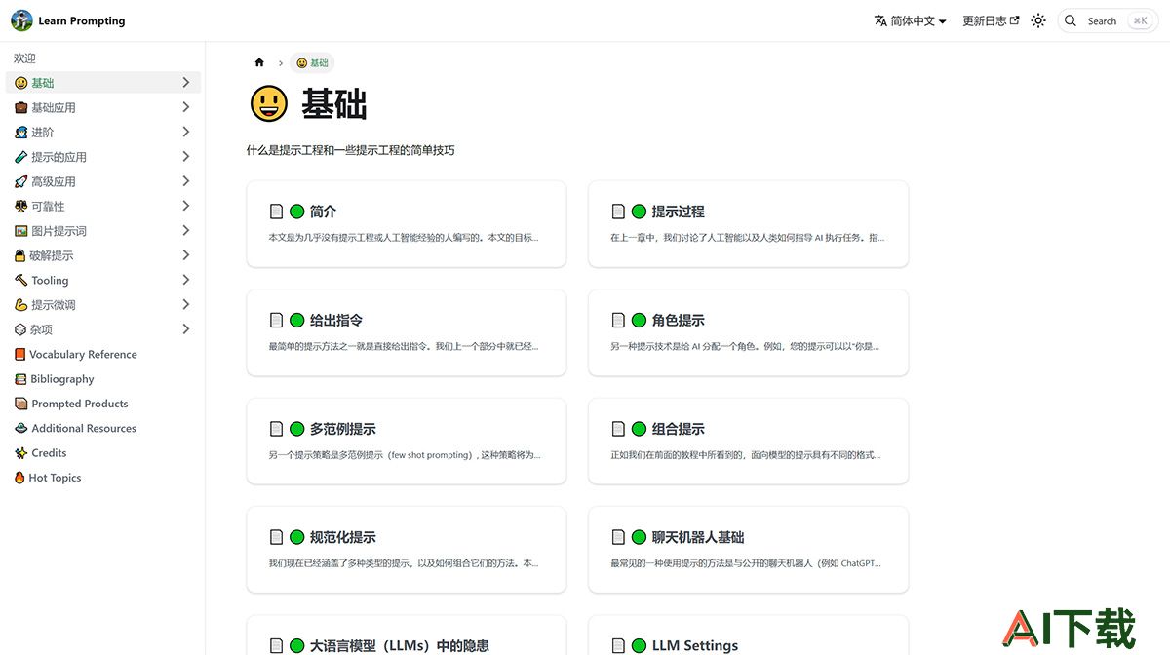The image size is (1170, 655).
Task: Click the Search box
Action: tap(1108, 20)
